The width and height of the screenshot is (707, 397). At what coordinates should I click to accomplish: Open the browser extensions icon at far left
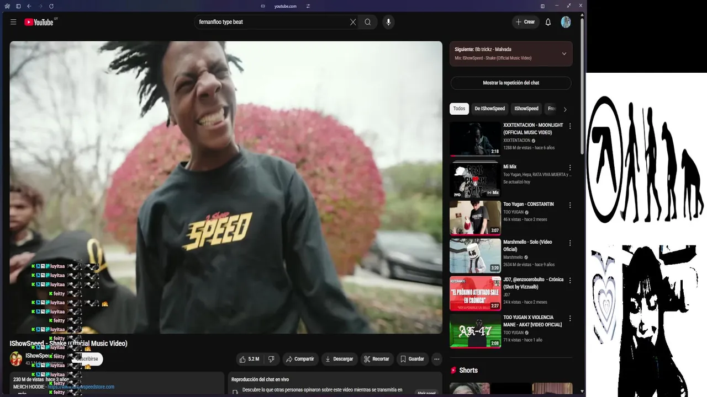[7, 6]
